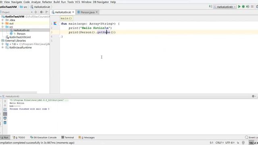Open the View menu
258x145 pixels.
[7, 2]
